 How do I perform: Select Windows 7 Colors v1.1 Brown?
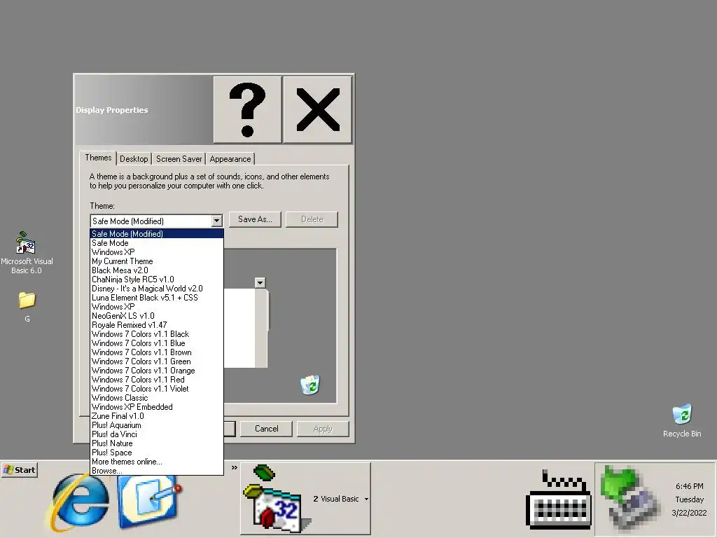[x=157, y=352]
